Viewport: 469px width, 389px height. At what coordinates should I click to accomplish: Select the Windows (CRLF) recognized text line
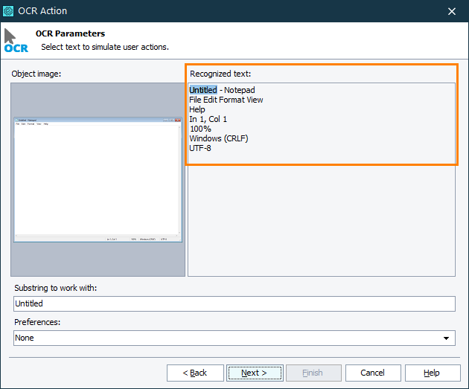coord(219,138)
